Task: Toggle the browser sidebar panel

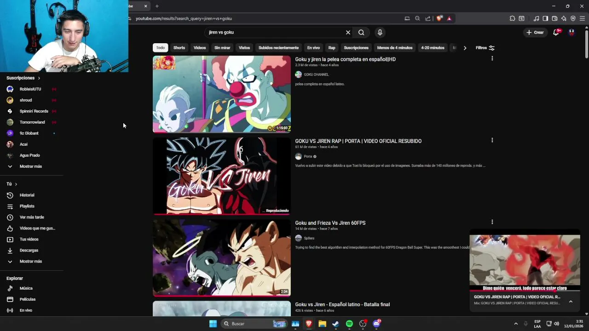Action: (545, 18)
